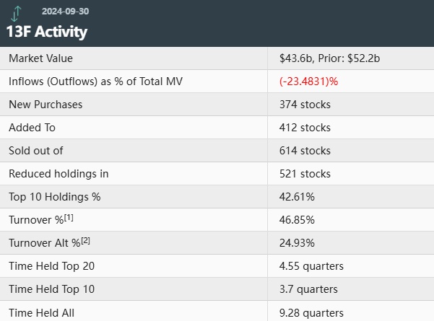Click the 3.7 quarters value
434x321 pixels.
[x=308, y=289]
